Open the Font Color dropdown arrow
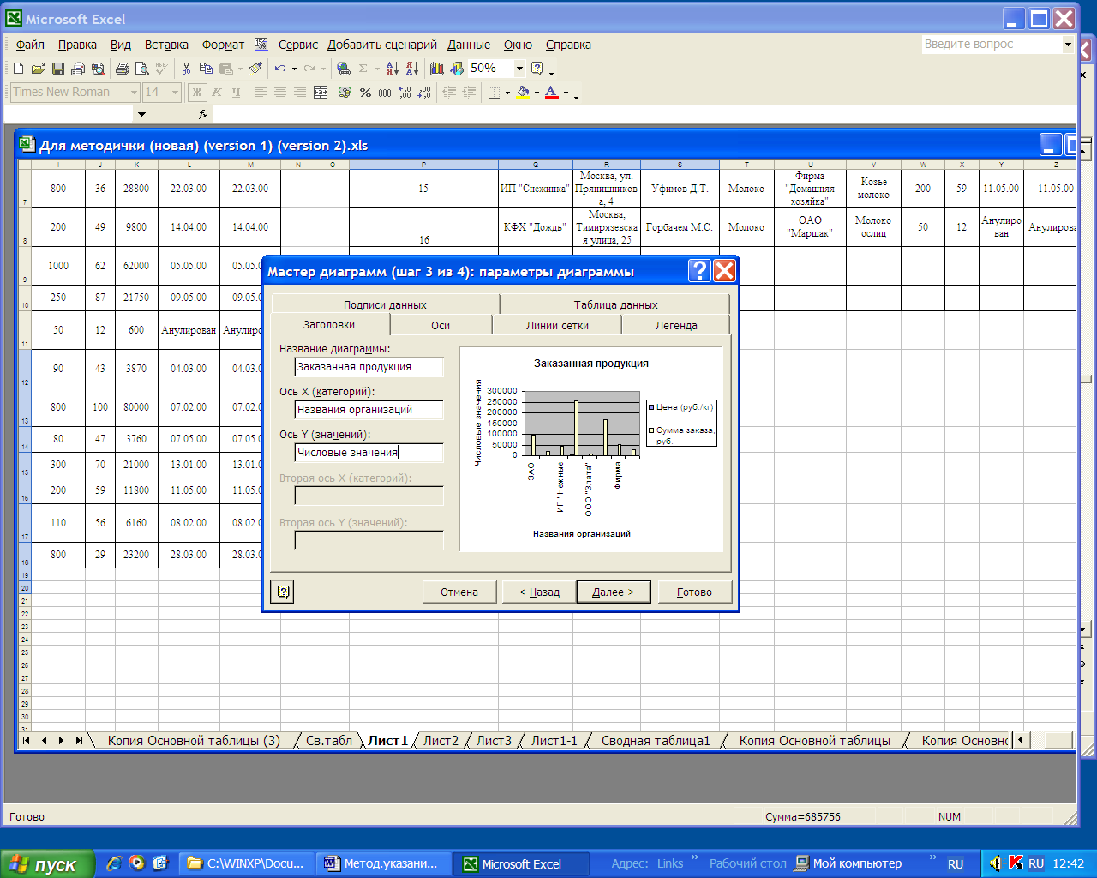Screen dimensions: 1097x878 pos(566,93)
